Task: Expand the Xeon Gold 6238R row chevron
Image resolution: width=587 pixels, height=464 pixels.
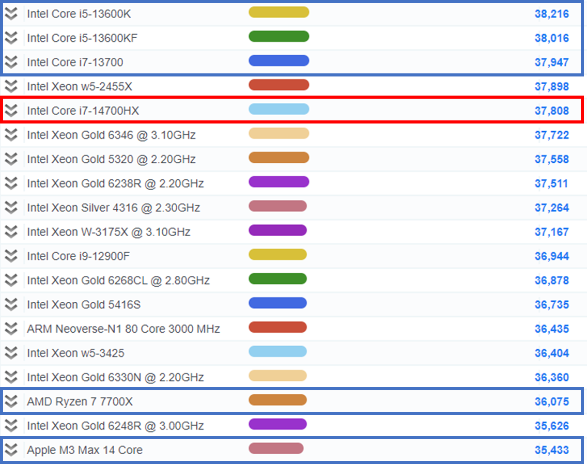Action: 11,183
